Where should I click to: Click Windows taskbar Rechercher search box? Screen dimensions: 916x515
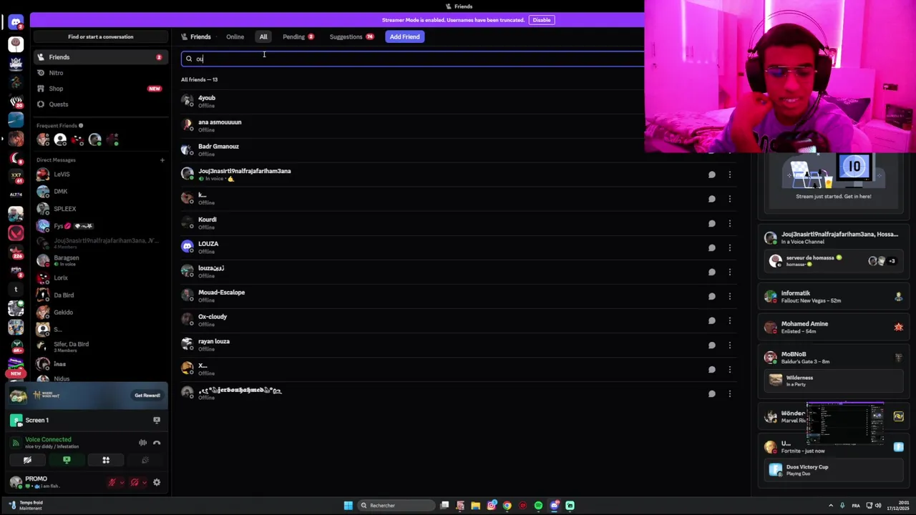pos(396,506)
